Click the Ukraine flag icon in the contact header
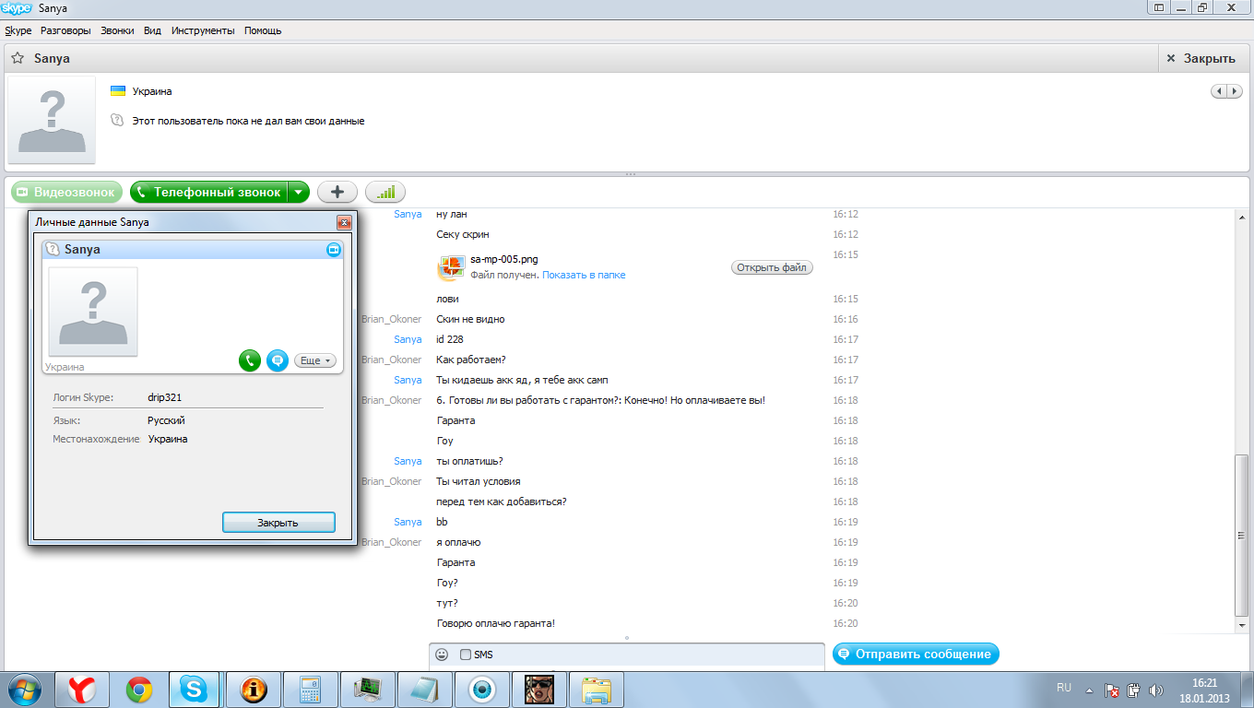This screenshot has height=708, width=1254. click(118, 91)
